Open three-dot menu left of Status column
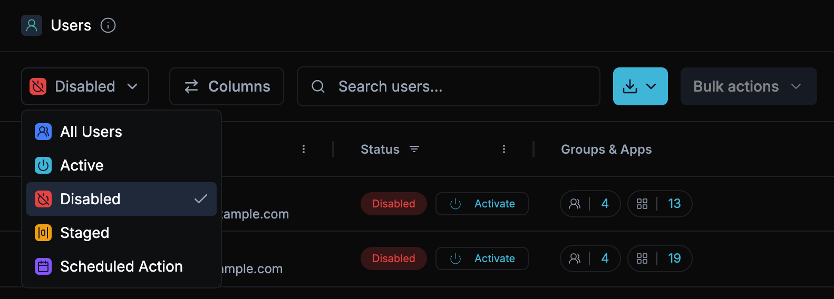 point(304,149)
